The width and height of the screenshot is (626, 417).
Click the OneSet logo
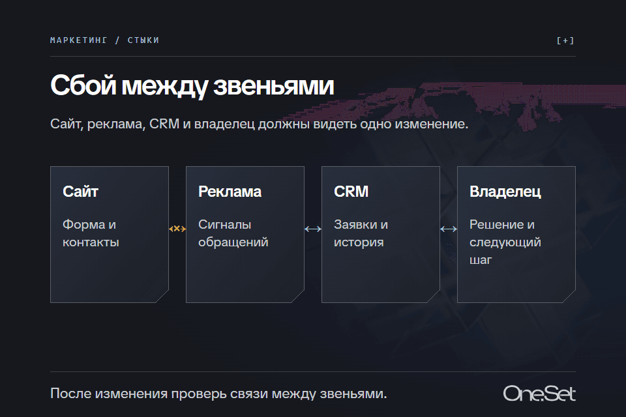pyautogui.click(x=539, y=394)
